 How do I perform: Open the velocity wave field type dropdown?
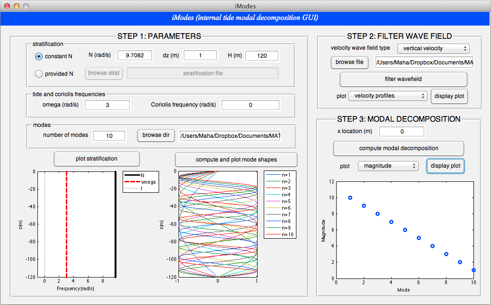[433, 48]
